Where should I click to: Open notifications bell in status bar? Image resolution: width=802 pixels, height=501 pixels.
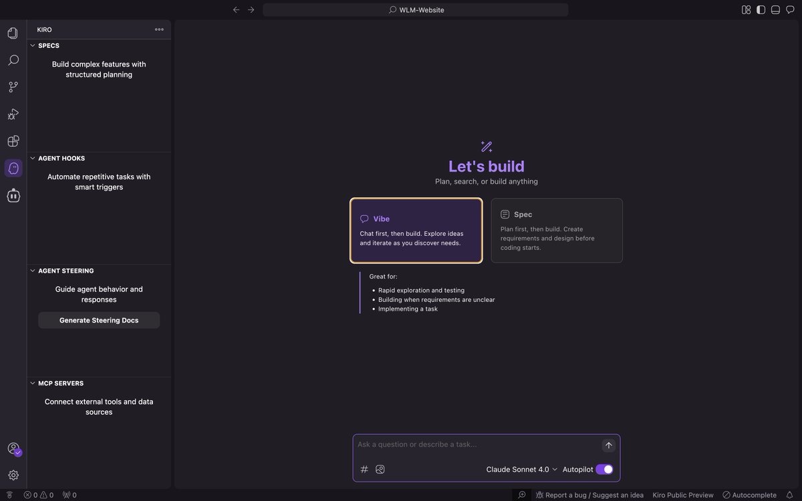coord(789,495)
